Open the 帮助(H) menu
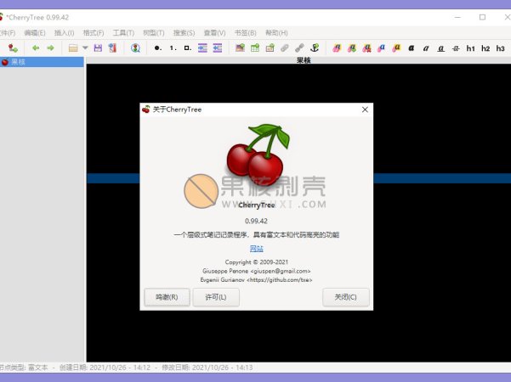The image size is (511, 382). [276, 33]
